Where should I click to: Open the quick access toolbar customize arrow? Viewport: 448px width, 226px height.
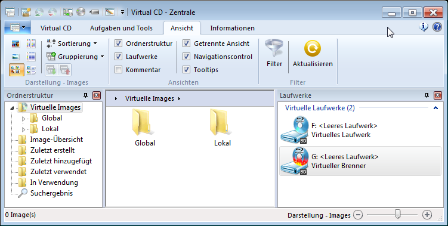pos(122,12)
